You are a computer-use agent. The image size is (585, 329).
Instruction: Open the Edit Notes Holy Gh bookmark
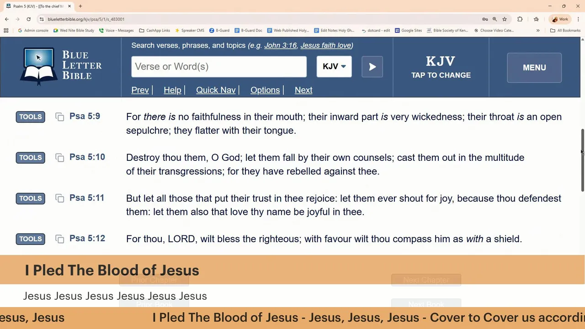[x=334, y=31]
